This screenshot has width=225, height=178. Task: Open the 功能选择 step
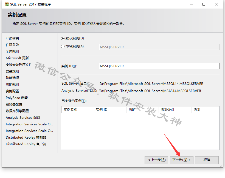tap(12, 78)
